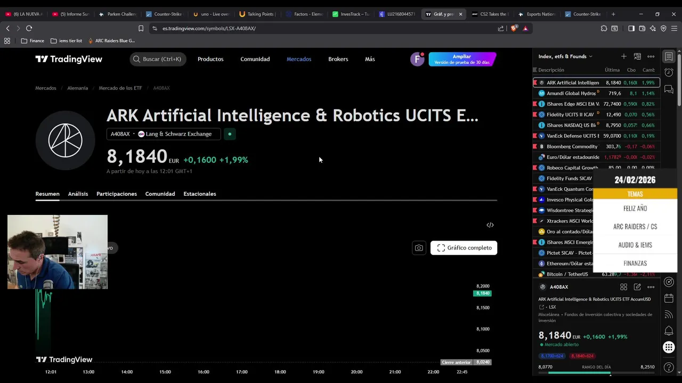Select Bloomberg Commodity watchlist row
The height and width of the screenshot is (383, 682).
[596, 146]
